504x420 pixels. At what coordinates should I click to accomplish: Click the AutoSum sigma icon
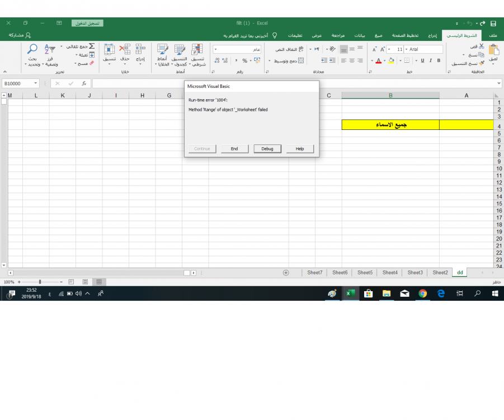(92, 46)
